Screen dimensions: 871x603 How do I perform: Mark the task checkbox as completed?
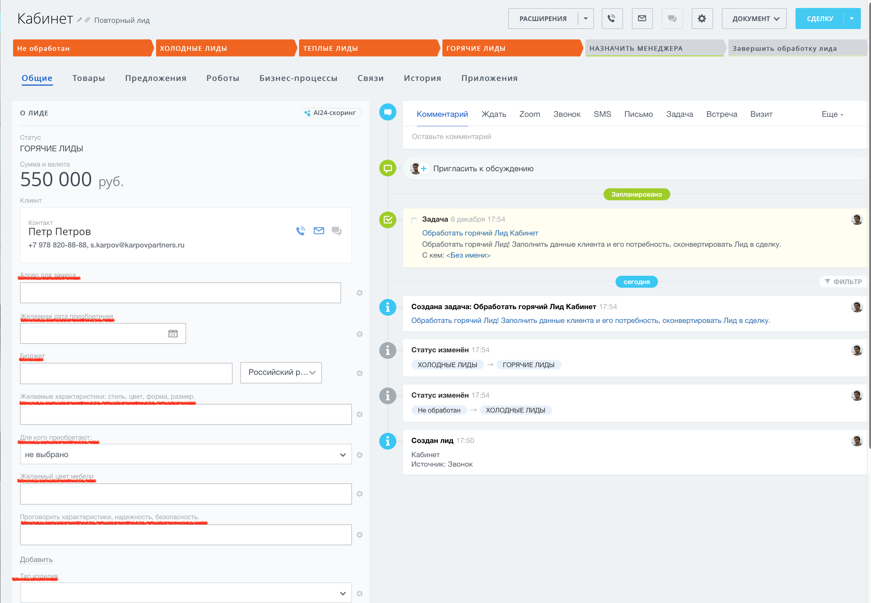coord(414,220)
